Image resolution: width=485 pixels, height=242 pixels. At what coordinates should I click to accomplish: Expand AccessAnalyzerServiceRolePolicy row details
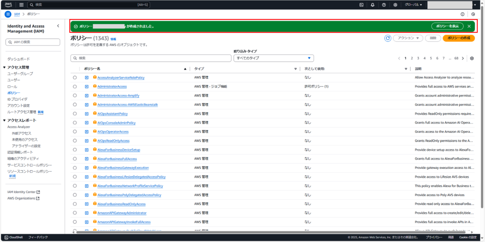click(86, 77)
